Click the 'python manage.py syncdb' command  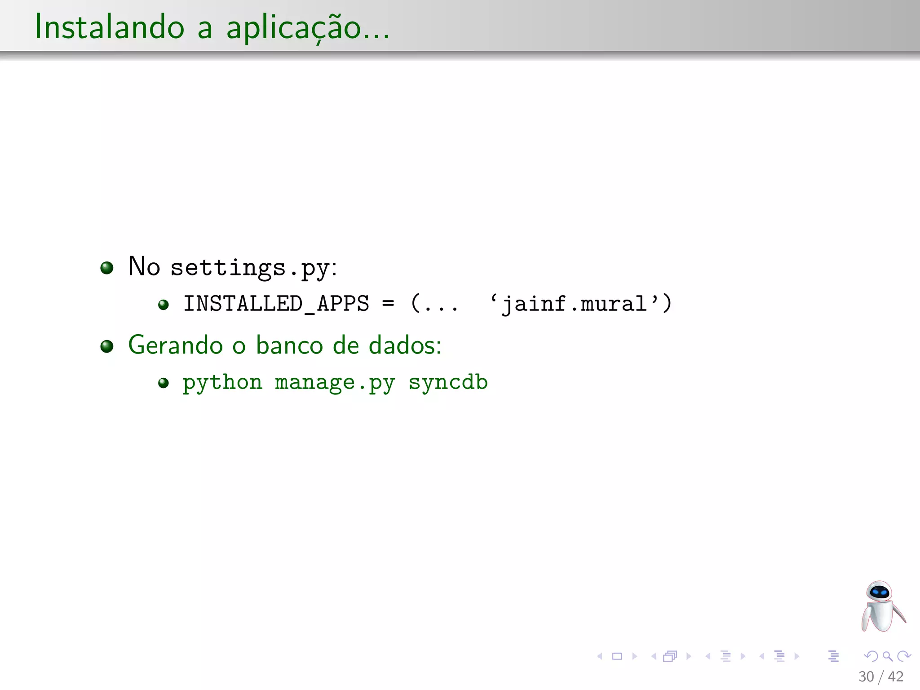[335, 383]
